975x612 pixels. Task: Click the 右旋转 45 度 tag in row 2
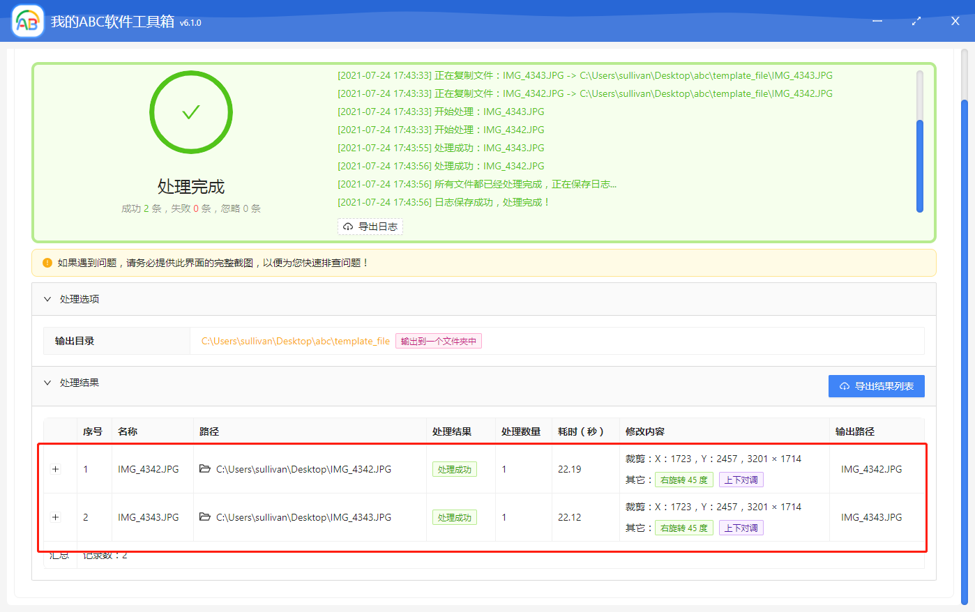(683, 528)
